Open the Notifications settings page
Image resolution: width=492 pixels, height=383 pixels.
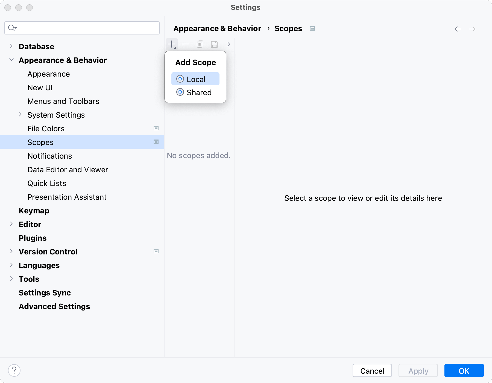pyautogui.click(x=49, y=156)
